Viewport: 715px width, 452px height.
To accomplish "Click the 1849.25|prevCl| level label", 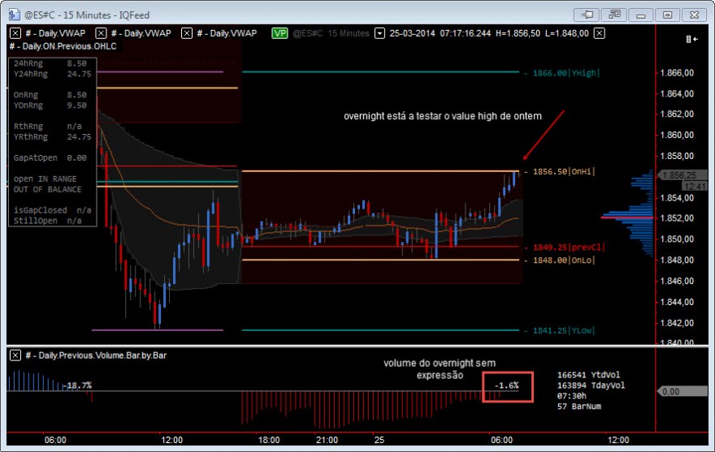I will tap(569, 248).
